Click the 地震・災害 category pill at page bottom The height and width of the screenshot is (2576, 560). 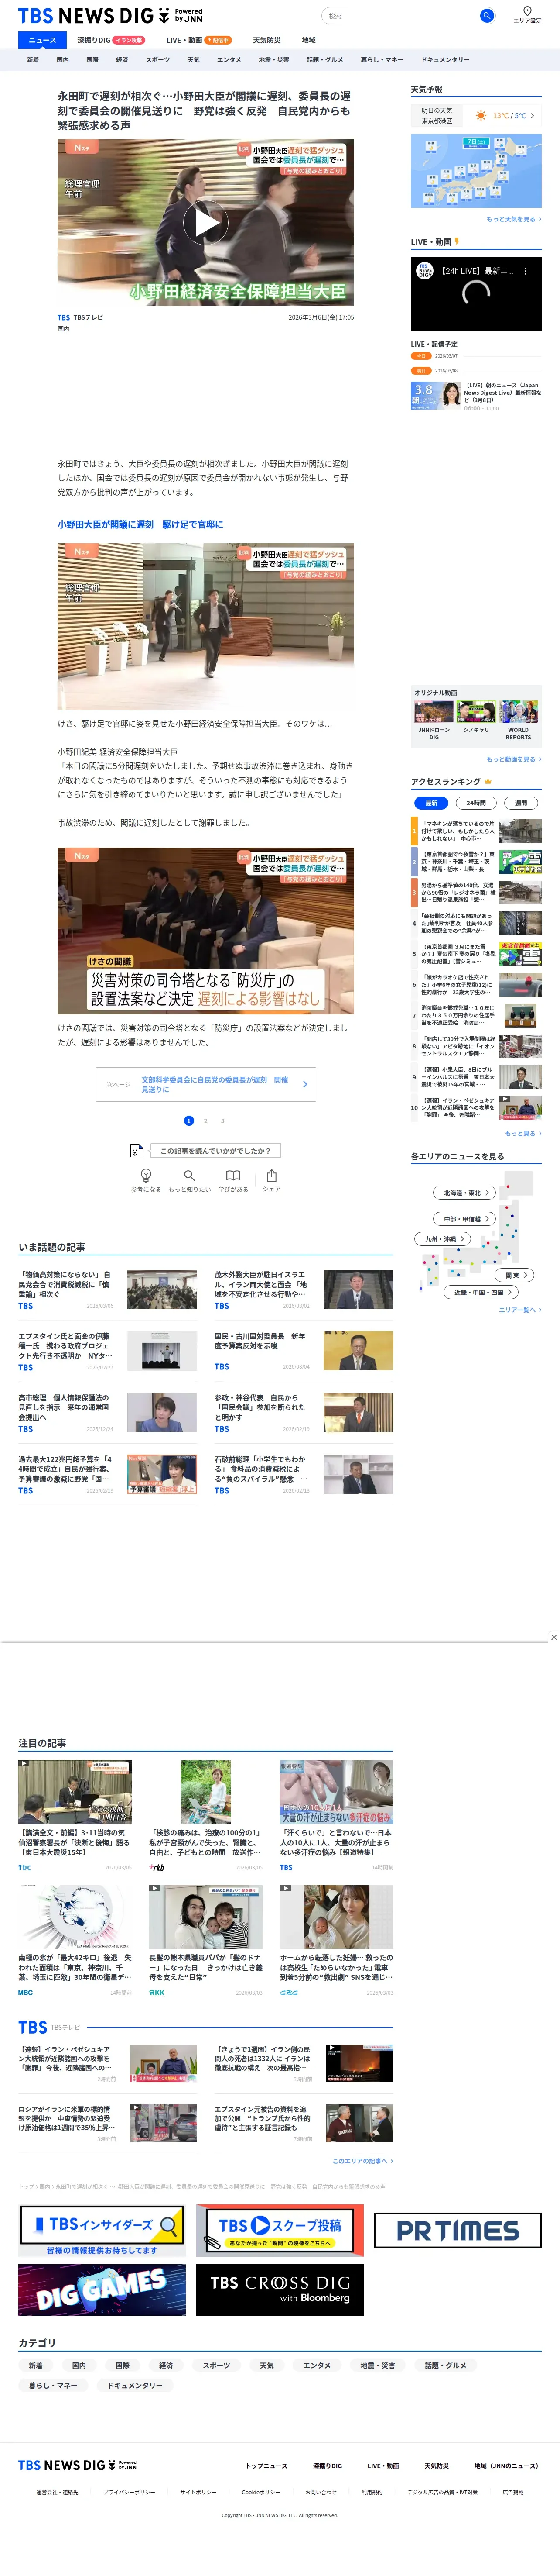(x=378, y=2365)
